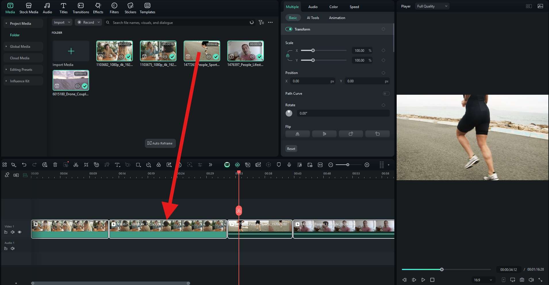
Task: Open the Speed tab
Action: click(354, 7)
